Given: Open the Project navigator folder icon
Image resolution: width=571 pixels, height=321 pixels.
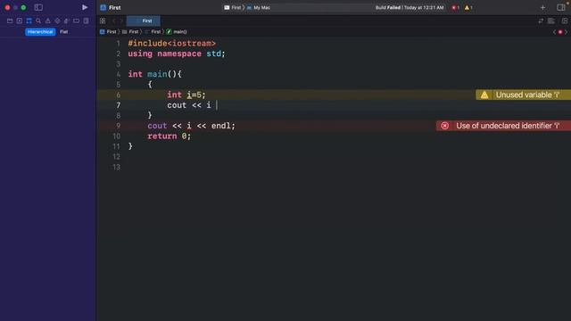Looking at the screenshot, I should click(10, 21).
